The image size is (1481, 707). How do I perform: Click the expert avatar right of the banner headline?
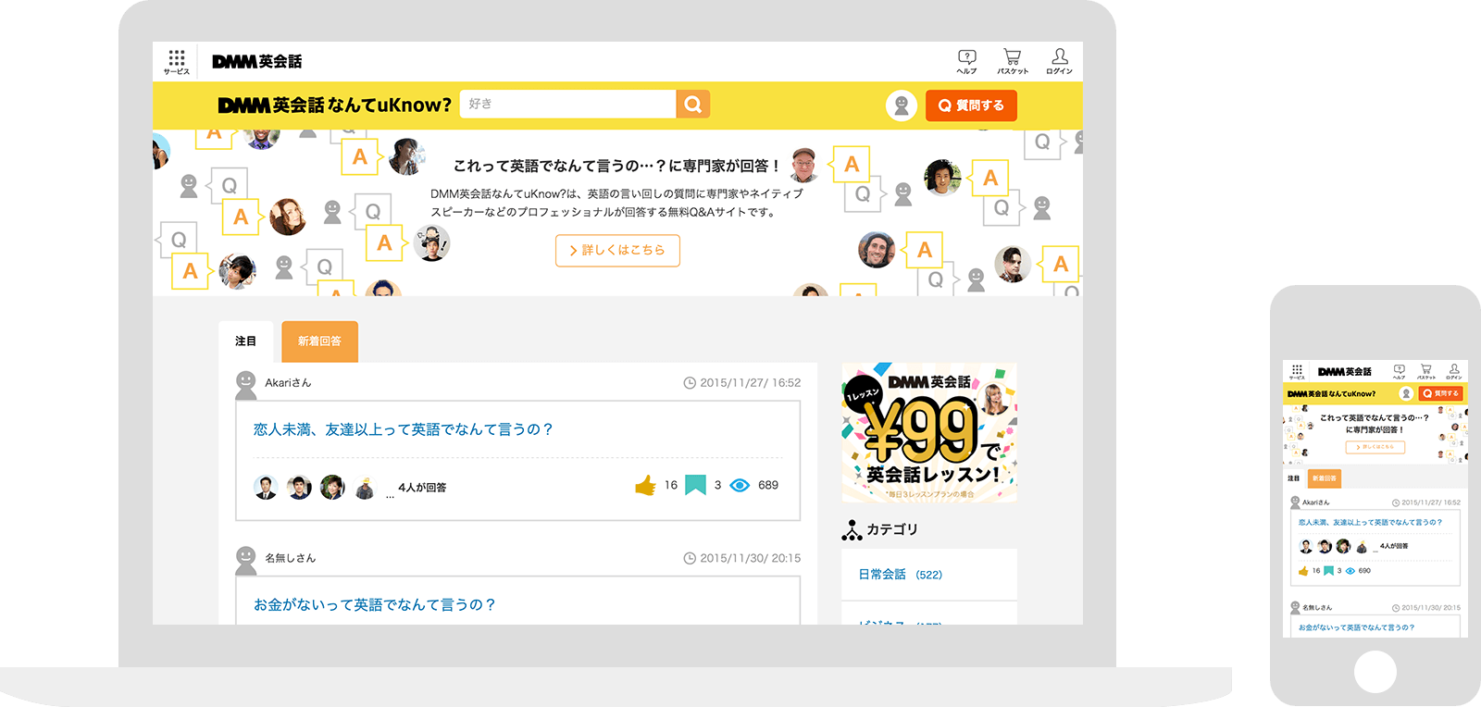pyautogui.click(x=804, y=165)
